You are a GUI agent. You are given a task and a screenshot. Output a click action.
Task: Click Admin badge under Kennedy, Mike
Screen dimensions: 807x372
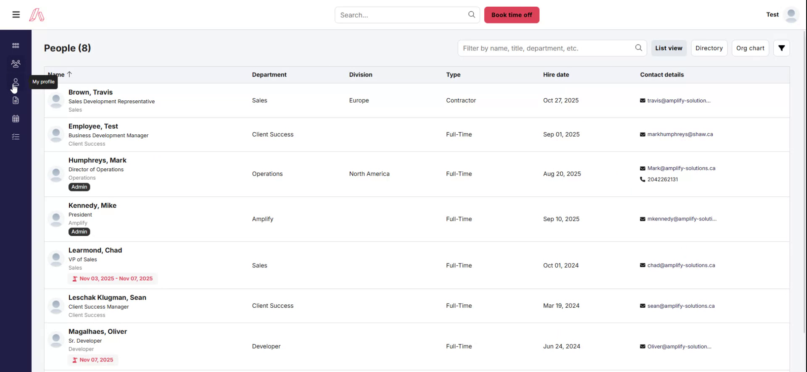79,232
